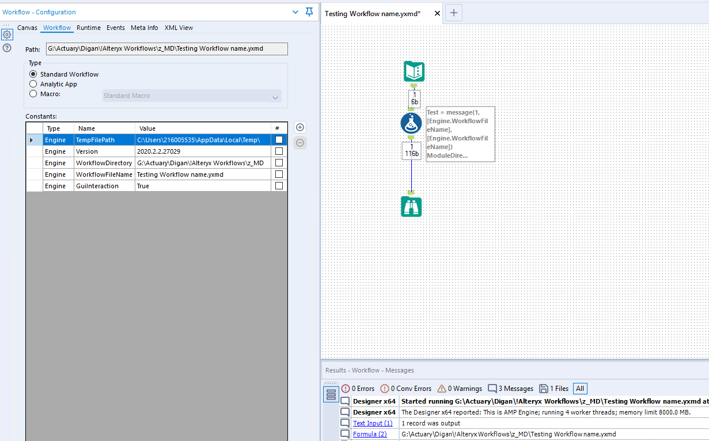Click the Text Input (1) results link
Image resolution: width=709 pixels, height=441 pixels.
point(373,423)
